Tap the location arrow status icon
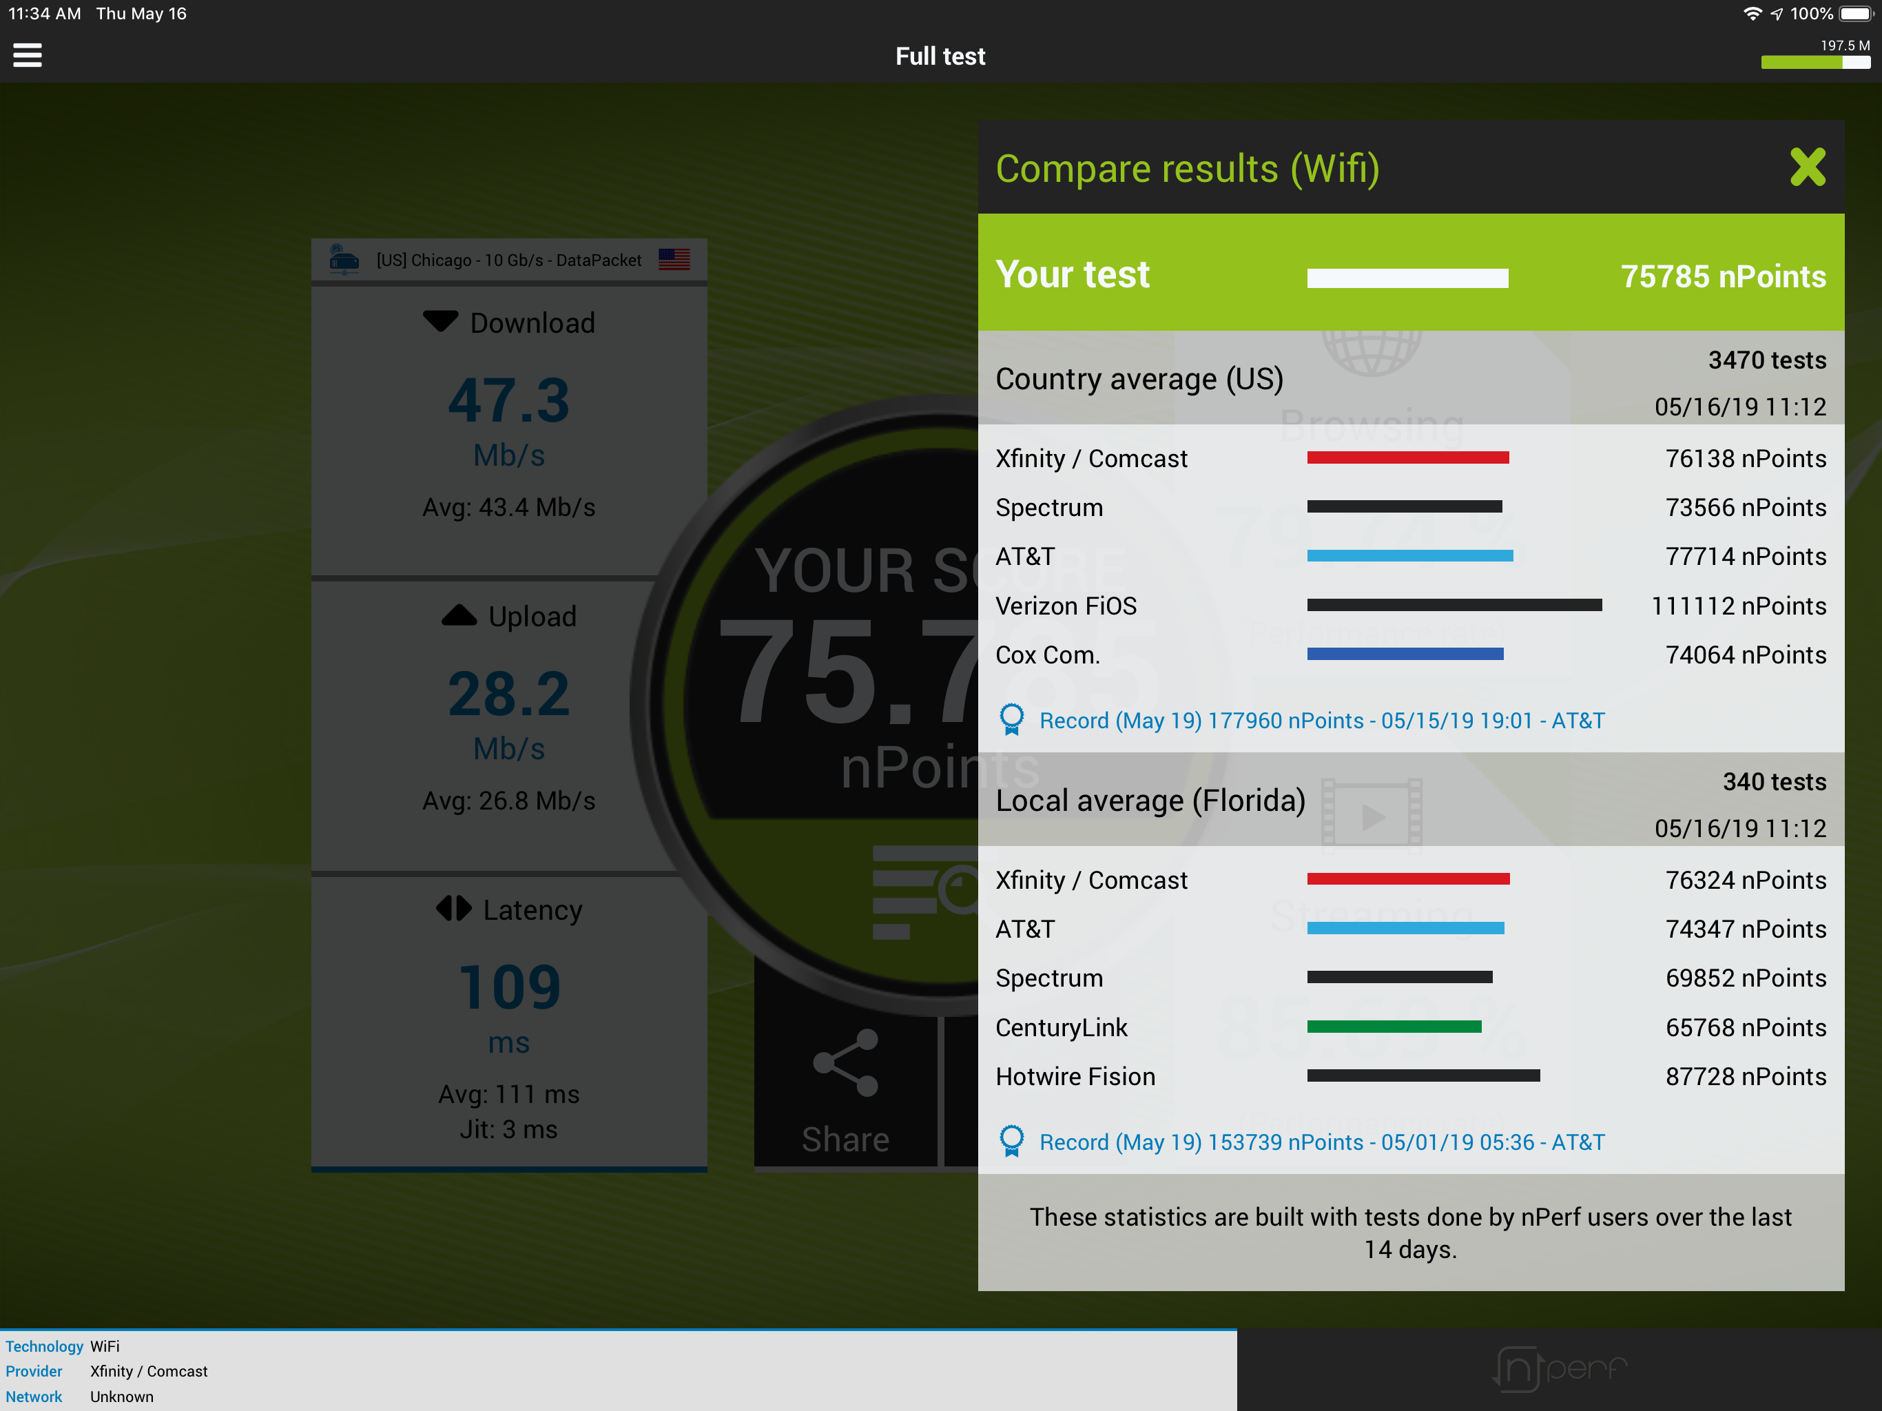This screenshot has height=1411, width=1882. click(x=1777, y=14)
